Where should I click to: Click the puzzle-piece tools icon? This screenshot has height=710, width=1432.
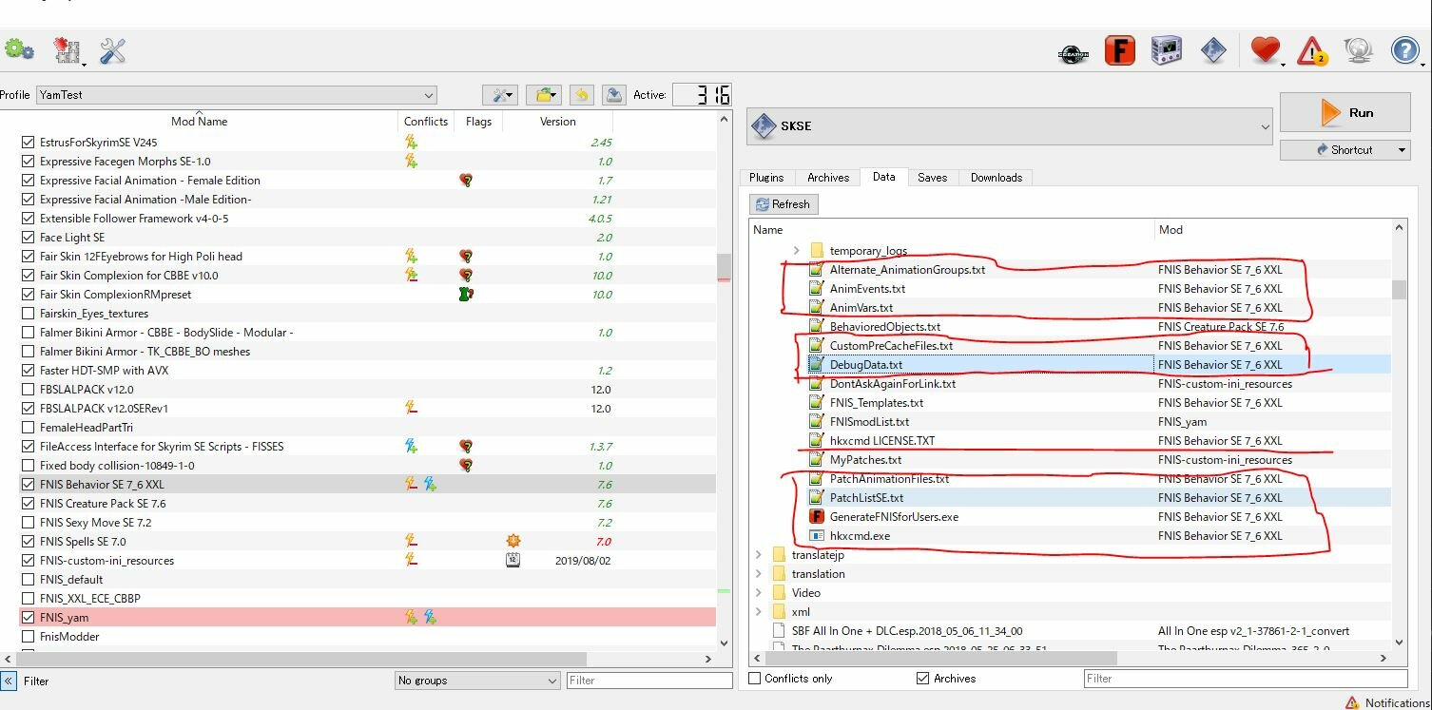68,51
